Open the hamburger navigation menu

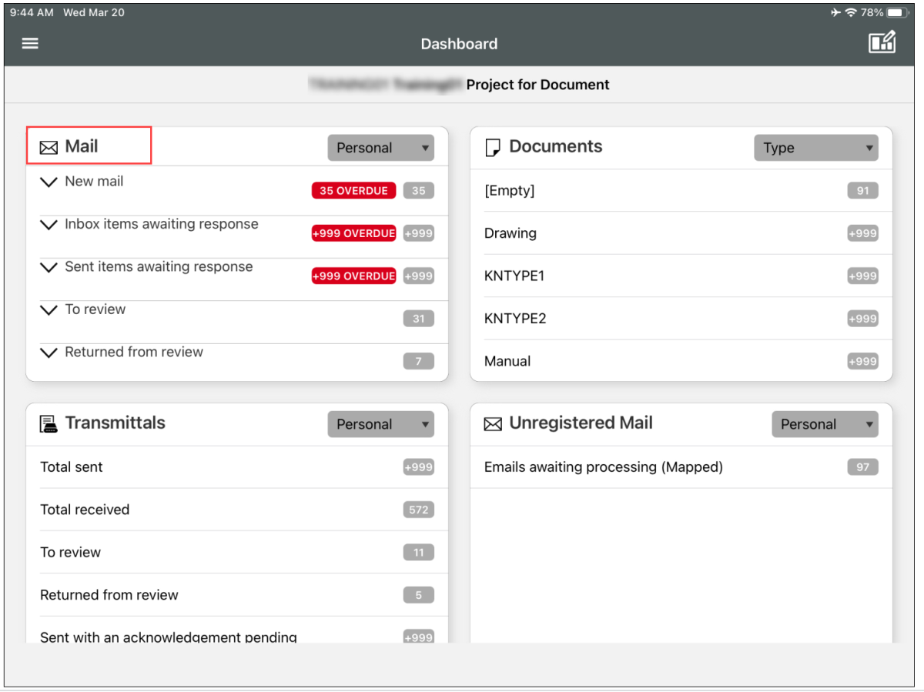pyautogui.click(x=30, y=43)
